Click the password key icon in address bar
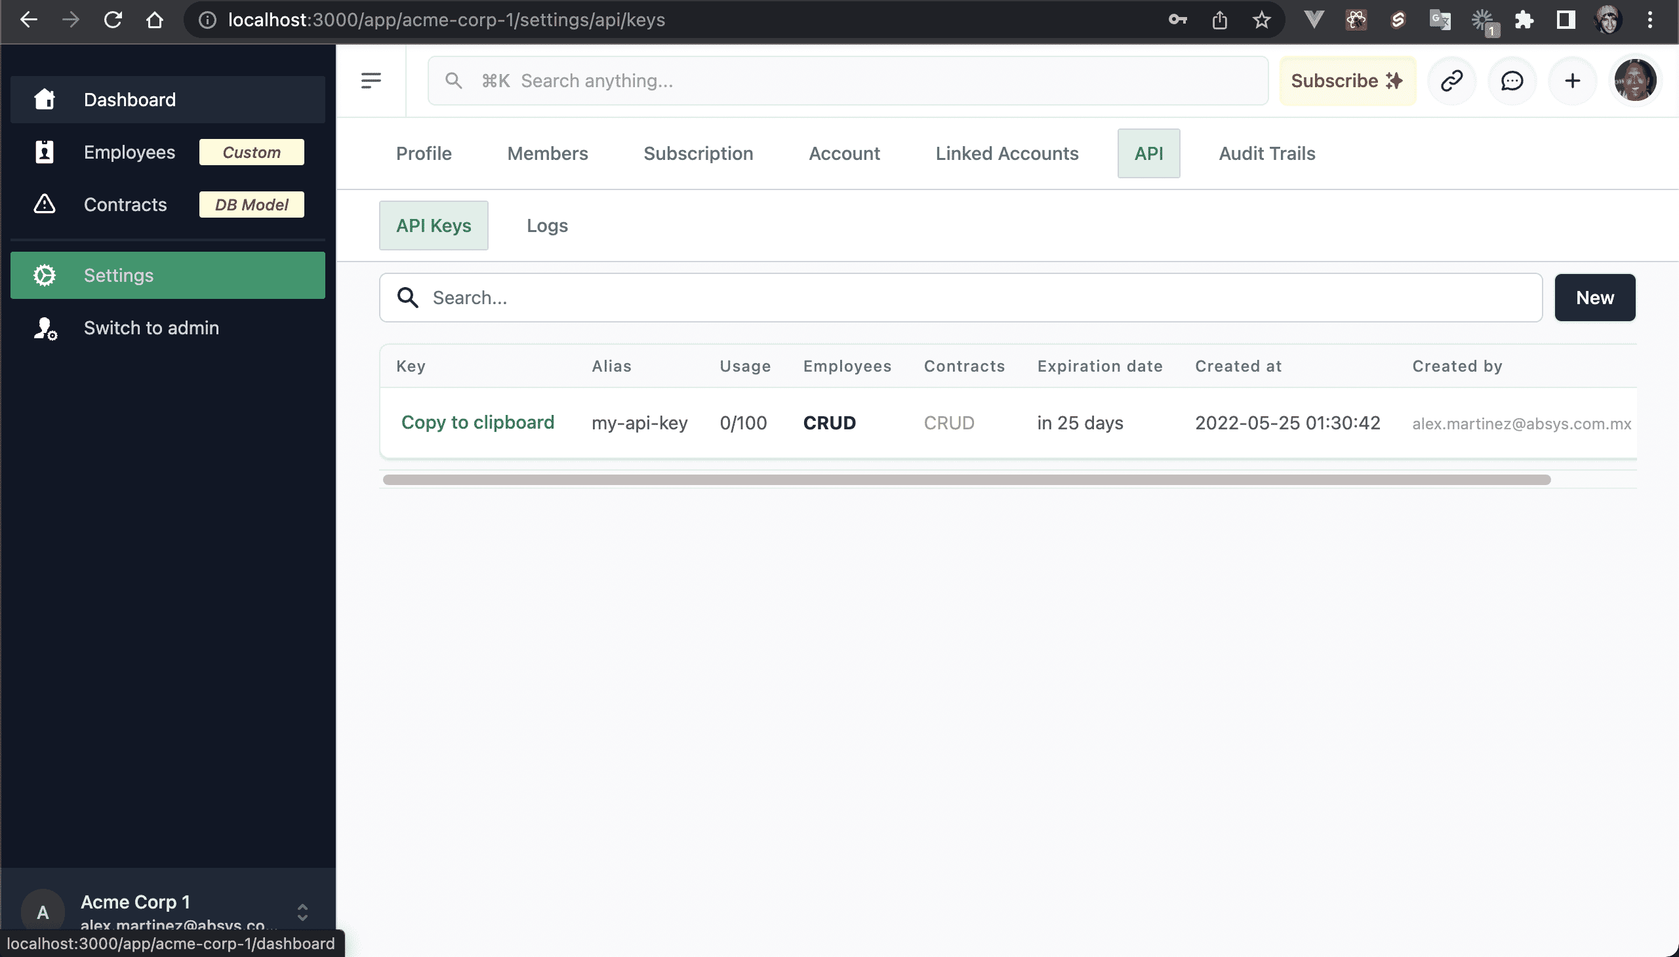Screen dimensions: 1679x957 pos(1177,20)
